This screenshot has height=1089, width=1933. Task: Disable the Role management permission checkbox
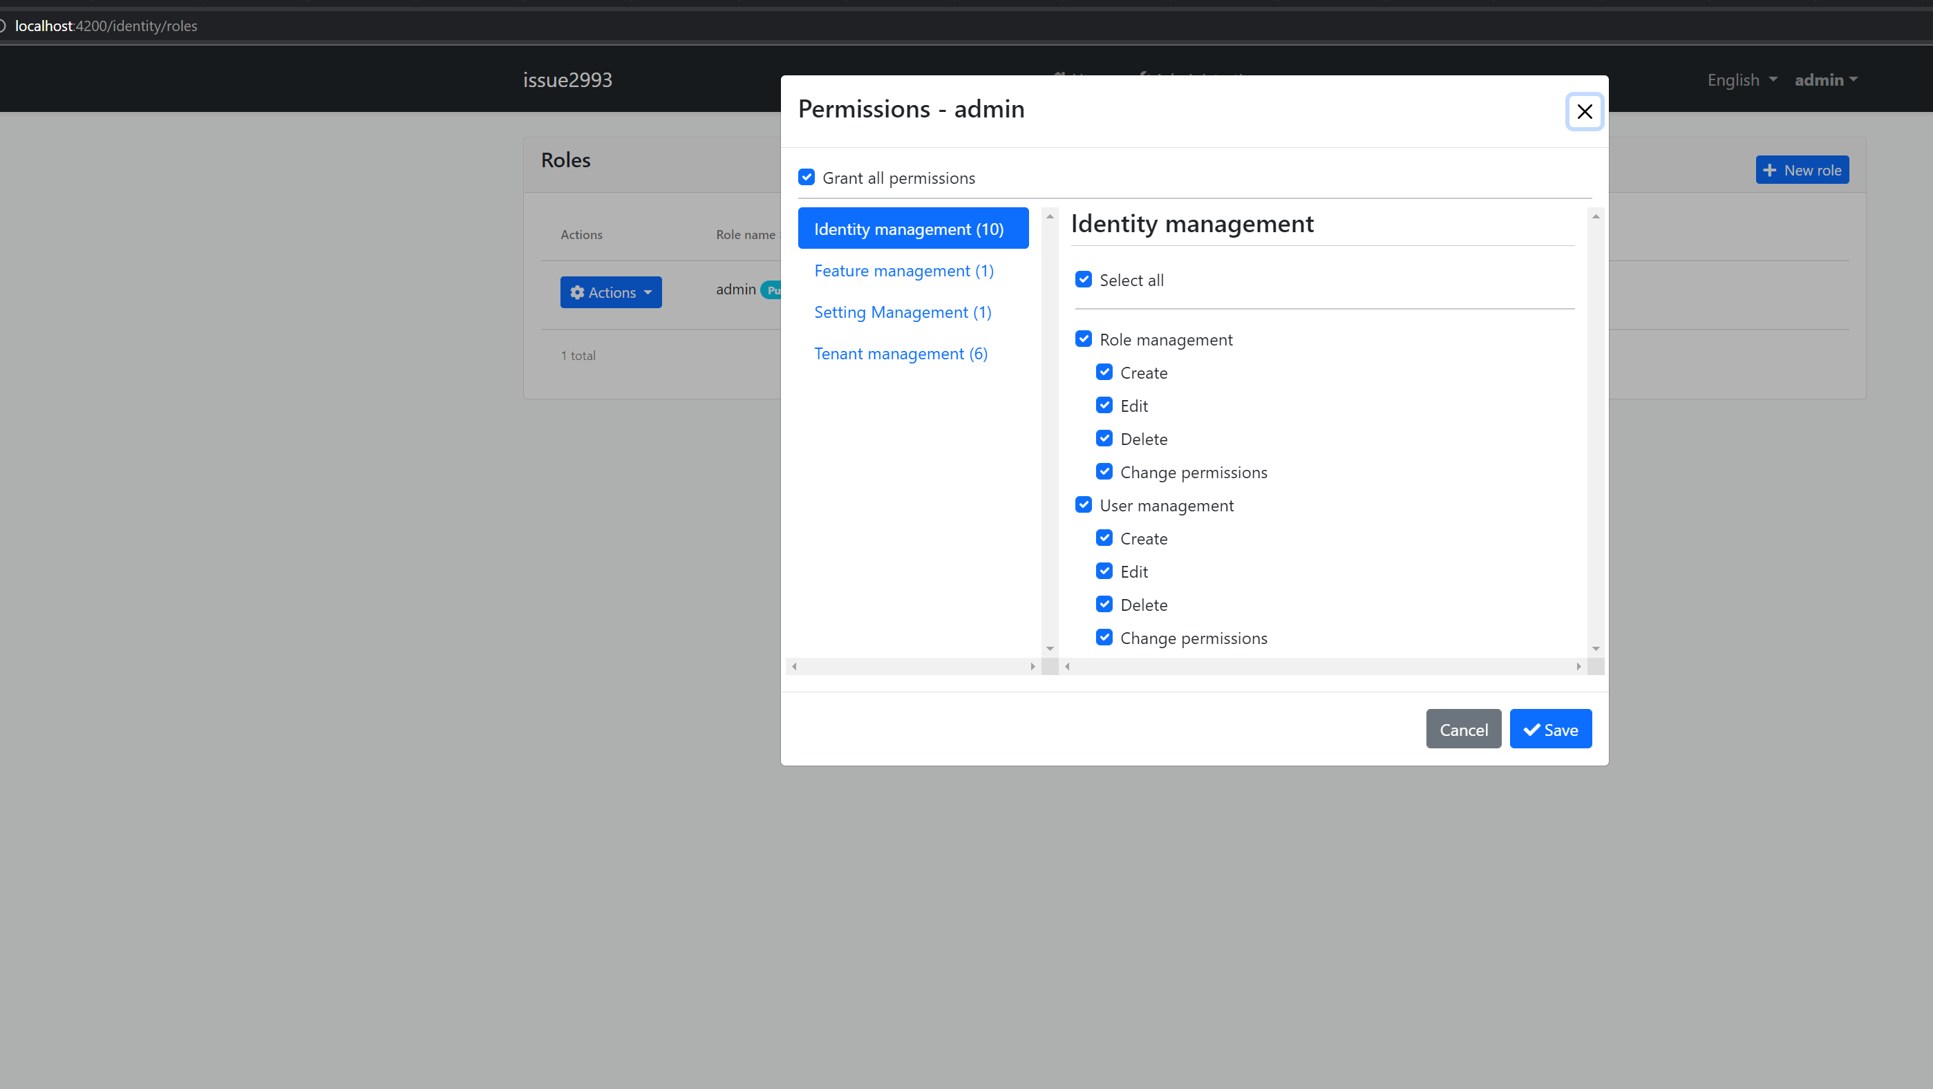click(x=1084, y=339)
